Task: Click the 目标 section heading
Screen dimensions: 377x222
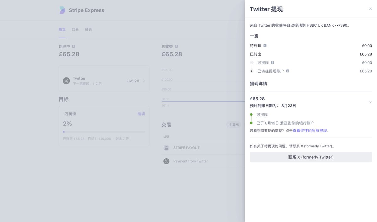Action: [x=64, y=99]
